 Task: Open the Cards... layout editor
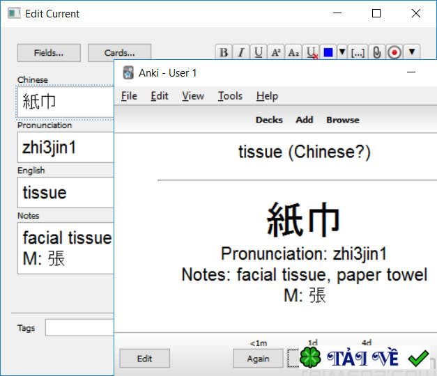coord(120,53)
